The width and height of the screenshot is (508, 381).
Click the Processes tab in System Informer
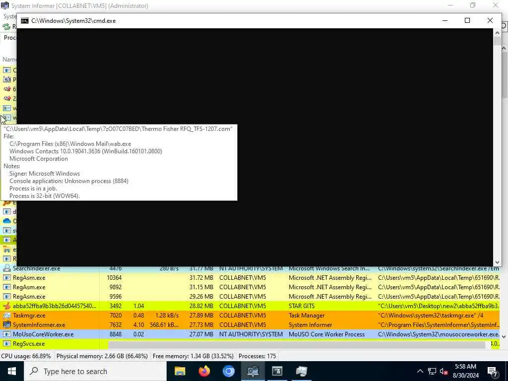[9, 38]
